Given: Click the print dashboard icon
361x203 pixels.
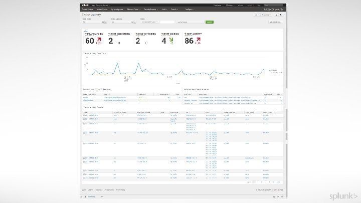Looking at the screenshot, I should pyautogui.click(x=281, y=15).
